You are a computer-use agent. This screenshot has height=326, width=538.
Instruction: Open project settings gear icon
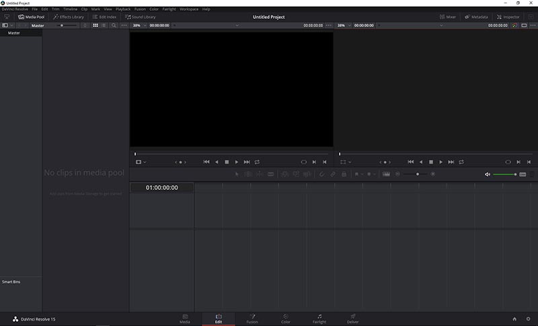coord(528,319)
